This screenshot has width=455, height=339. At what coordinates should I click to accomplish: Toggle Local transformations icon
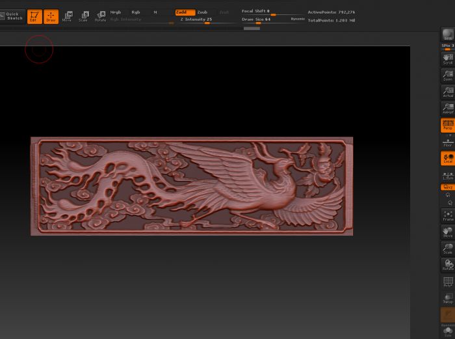[x=448, y=158]
